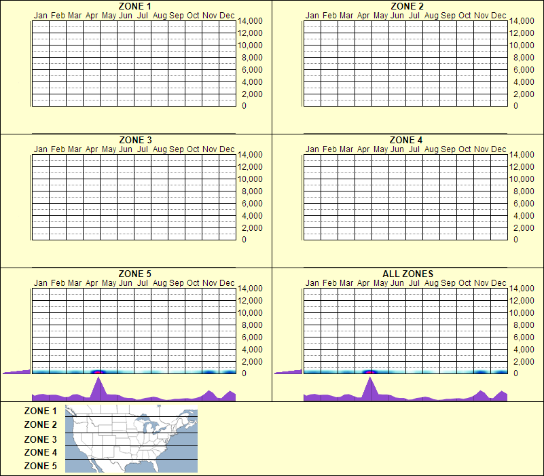Click the Oct label in the Zone 4 chart
The width and height of the screenshot is (544, 476).
coord(465,149)
